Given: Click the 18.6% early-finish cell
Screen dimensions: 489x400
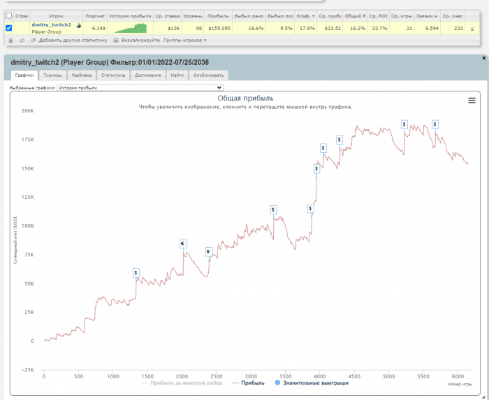Looking at the screenshot, I should 256,29.
